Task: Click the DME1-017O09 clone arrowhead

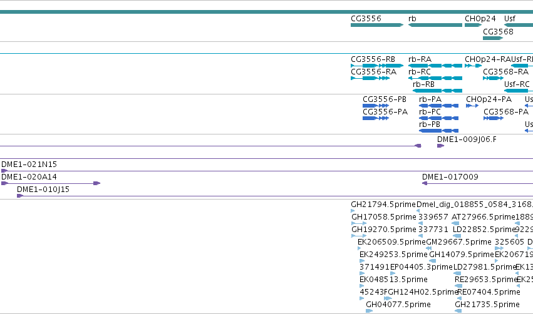Action: coord(425,183)
